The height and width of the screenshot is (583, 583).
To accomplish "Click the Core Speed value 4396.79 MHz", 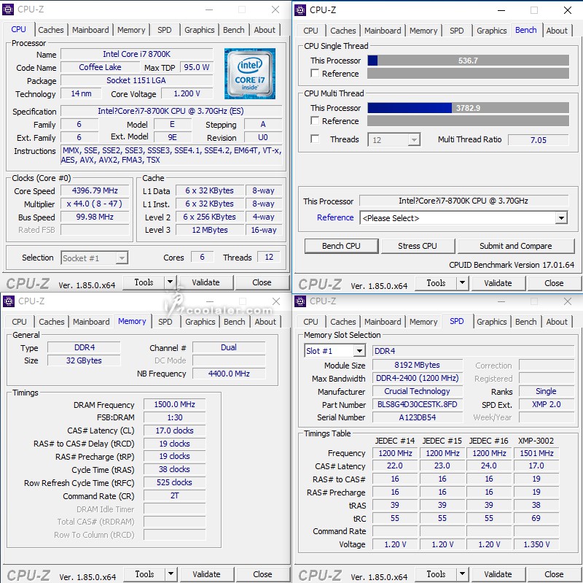I will coord(95,190).
